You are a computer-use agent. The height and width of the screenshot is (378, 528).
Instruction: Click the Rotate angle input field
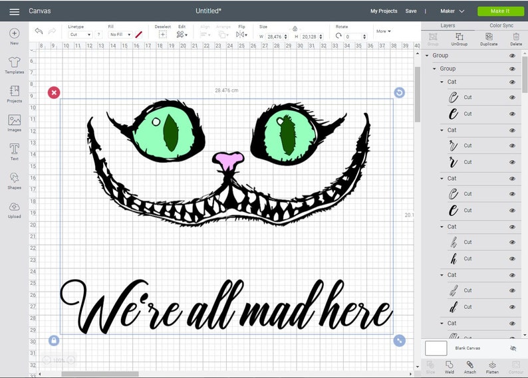pos(353,37)
